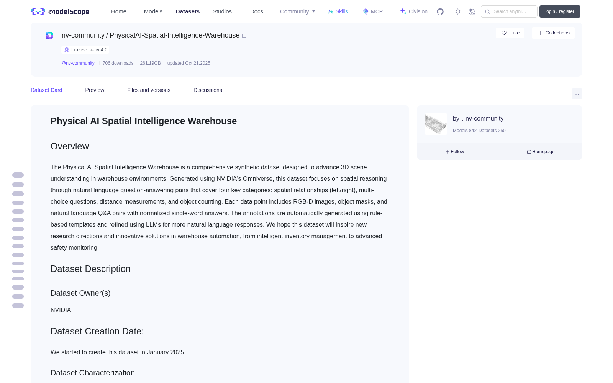613x383 pixels.
Task: Add to Collections via plus button
Action: pyautogui.click(x=553, y=33)
